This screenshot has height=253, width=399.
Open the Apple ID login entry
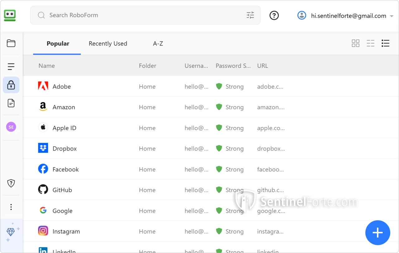pyautogui.click(x=211, y=128)
